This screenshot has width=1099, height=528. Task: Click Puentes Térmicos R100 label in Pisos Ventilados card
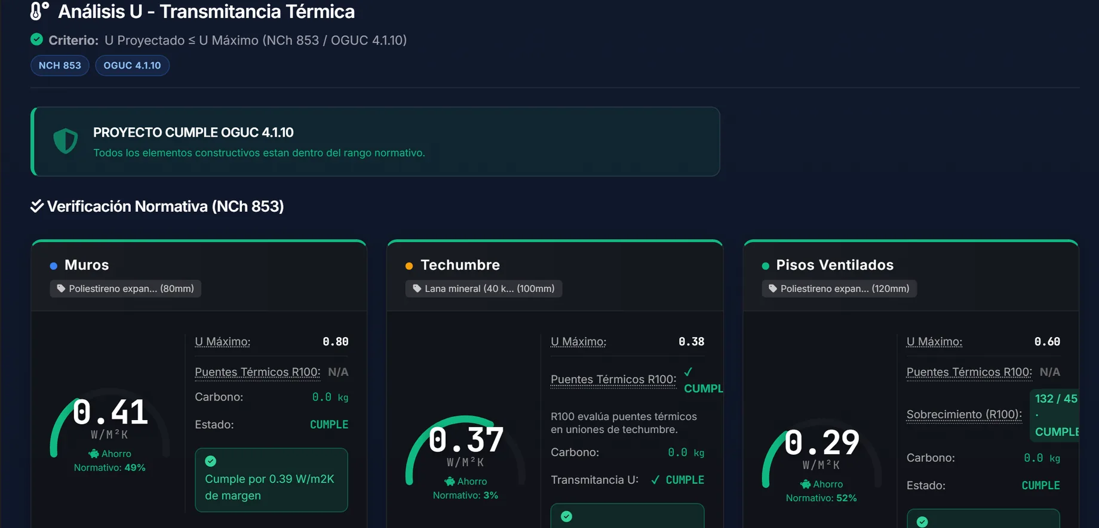[x=969, y=372]
